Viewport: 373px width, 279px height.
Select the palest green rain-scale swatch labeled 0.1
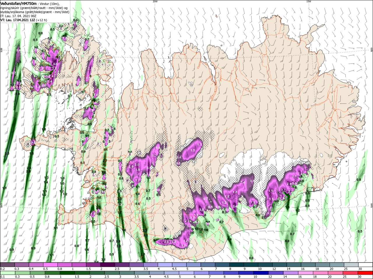(x=8, y=273)
